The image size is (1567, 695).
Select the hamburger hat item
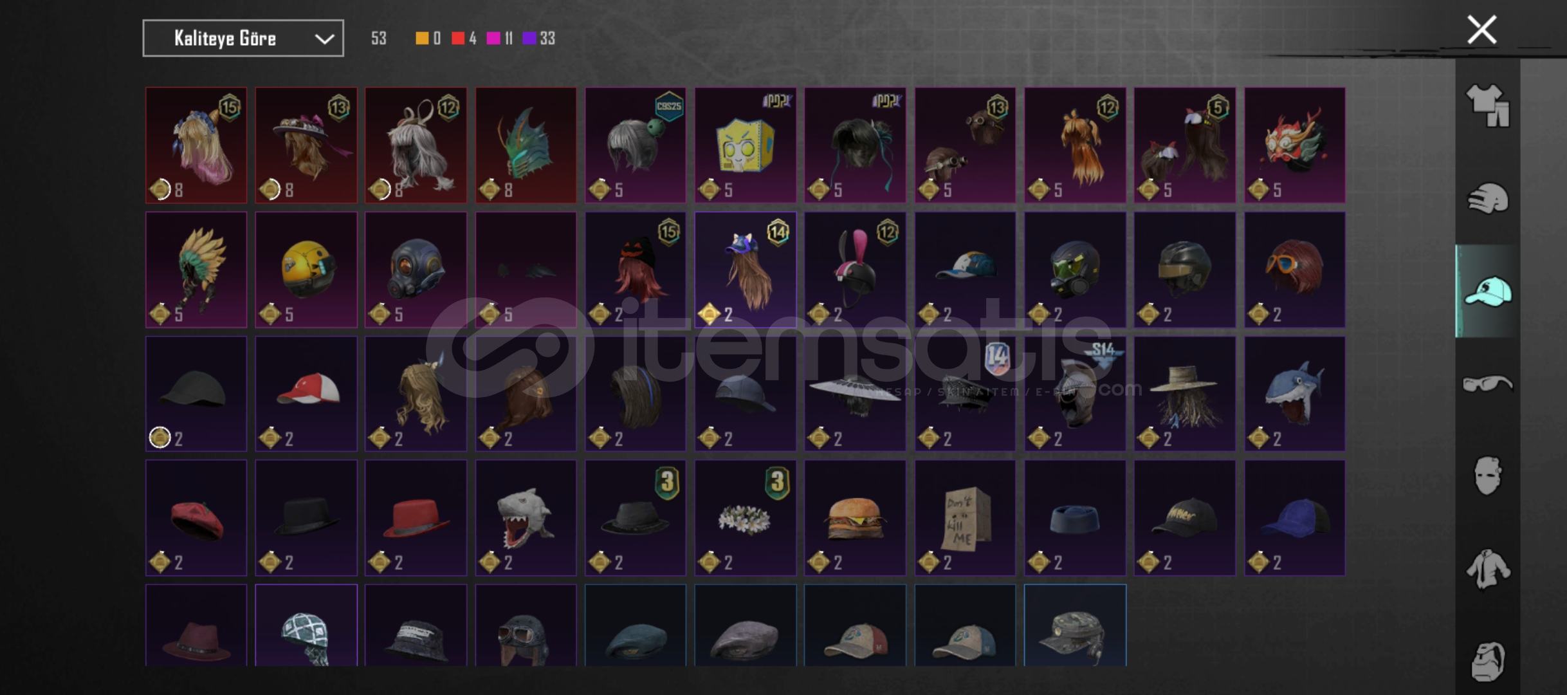pyautogui.click(x=855, y=517)
